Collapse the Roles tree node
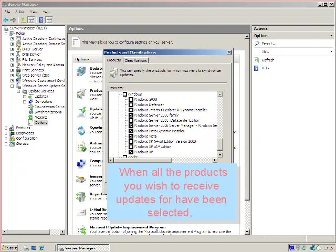Viewport: 336px width, 252px height. (x=6, y=34)
